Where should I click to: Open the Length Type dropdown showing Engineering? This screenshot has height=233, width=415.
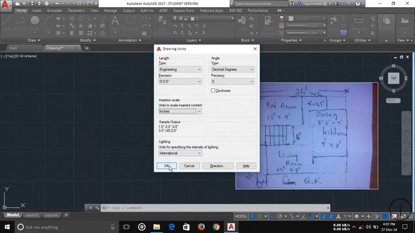pos(180,69)
